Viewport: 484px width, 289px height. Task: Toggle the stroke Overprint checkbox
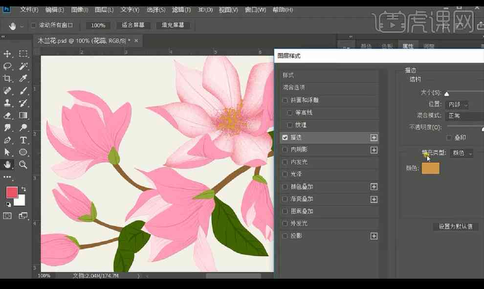point(449,137)
